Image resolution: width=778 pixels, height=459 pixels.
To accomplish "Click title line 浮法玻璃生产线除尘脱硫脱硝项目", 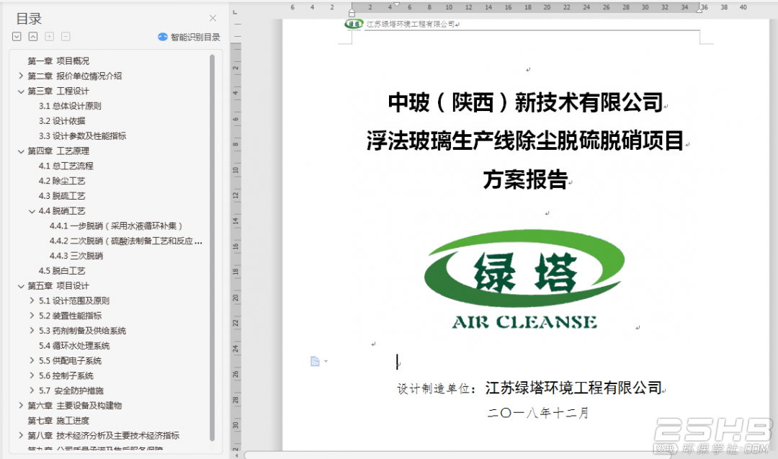I will pyautogui.click(x=525, y=141).
